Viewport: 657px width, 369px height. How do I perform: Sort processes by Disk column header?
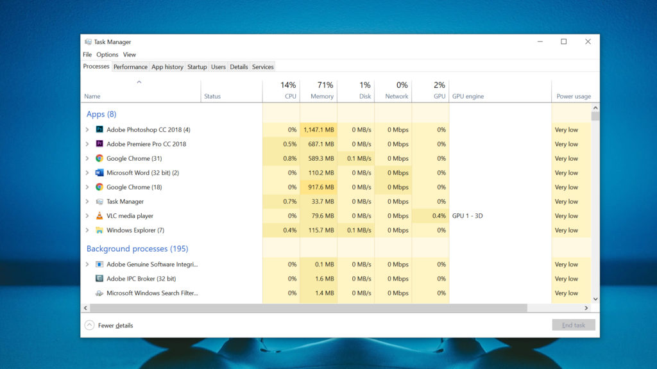coord(355,91)
